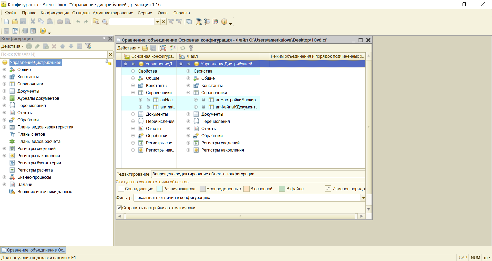Open the search text combo dropdown arrow
Screen dimensions: 492x261
pos(158,22)
